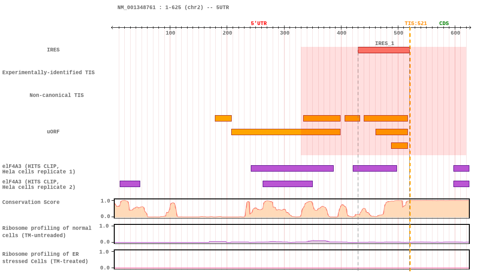Click the Conservation Score track label
The image size is (478, 274).
click(x=31, y=203)
